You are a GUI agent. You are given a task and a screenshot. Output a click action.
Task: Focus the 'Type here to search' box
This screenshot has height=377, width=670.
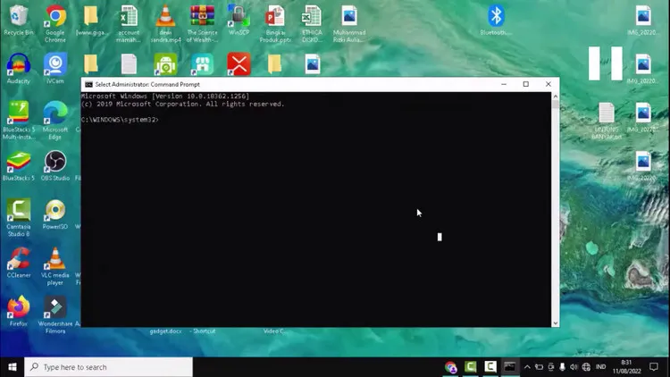(x=108, y=367)
